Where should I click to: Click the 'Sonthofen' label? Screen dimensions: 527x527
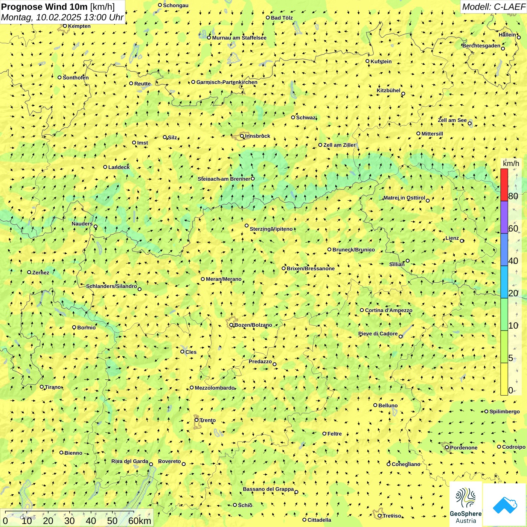pos(76,78)
